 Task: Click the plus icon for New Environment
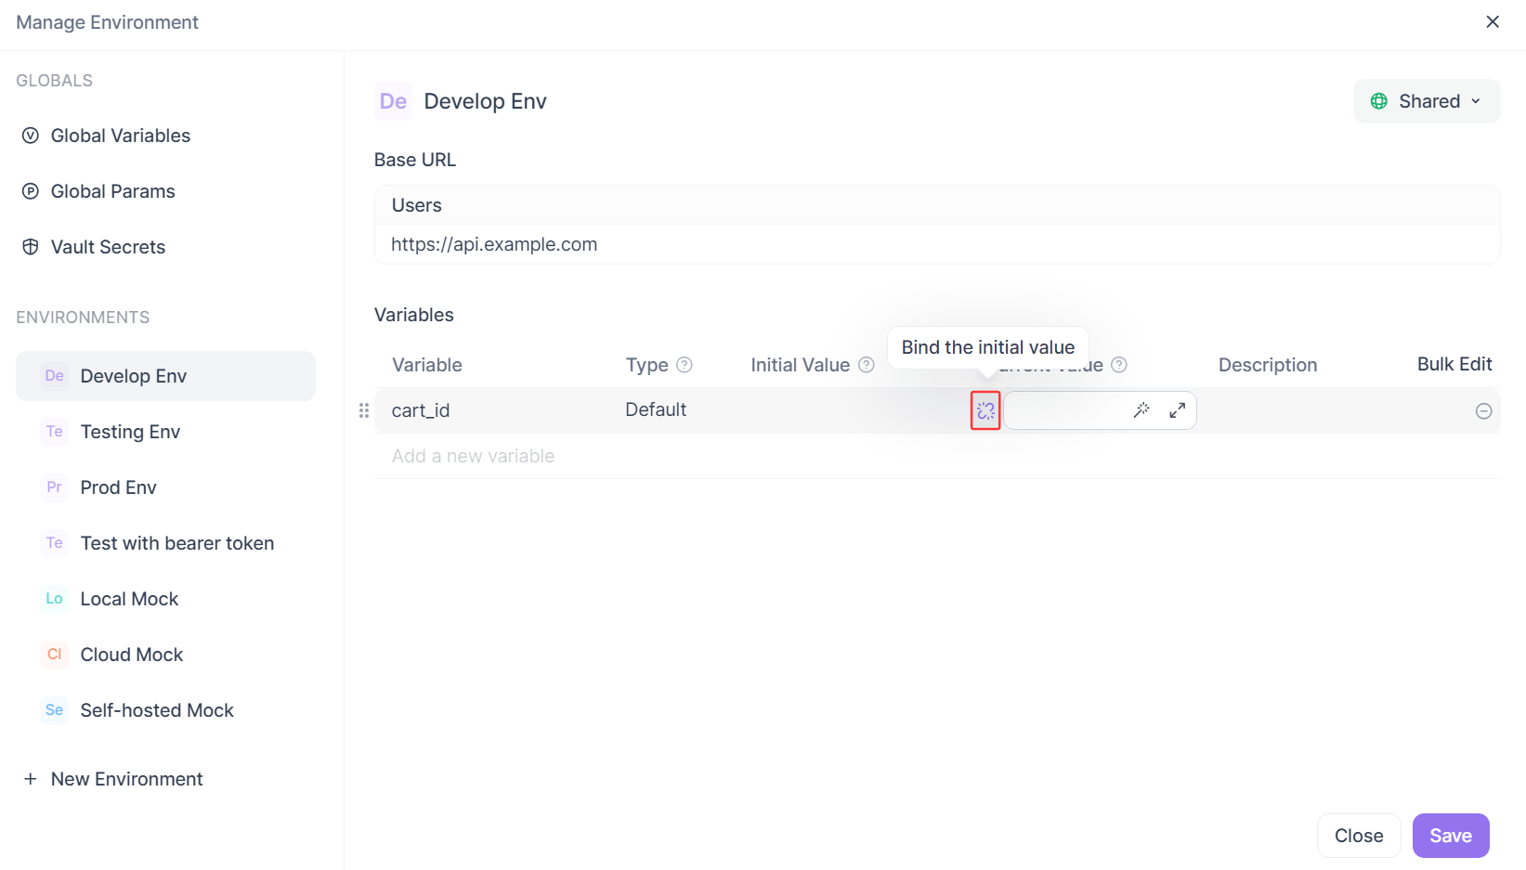(31, 779)
